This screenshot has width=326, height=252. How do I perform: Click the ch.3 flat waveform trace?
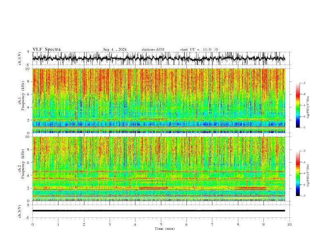point(158,211)
